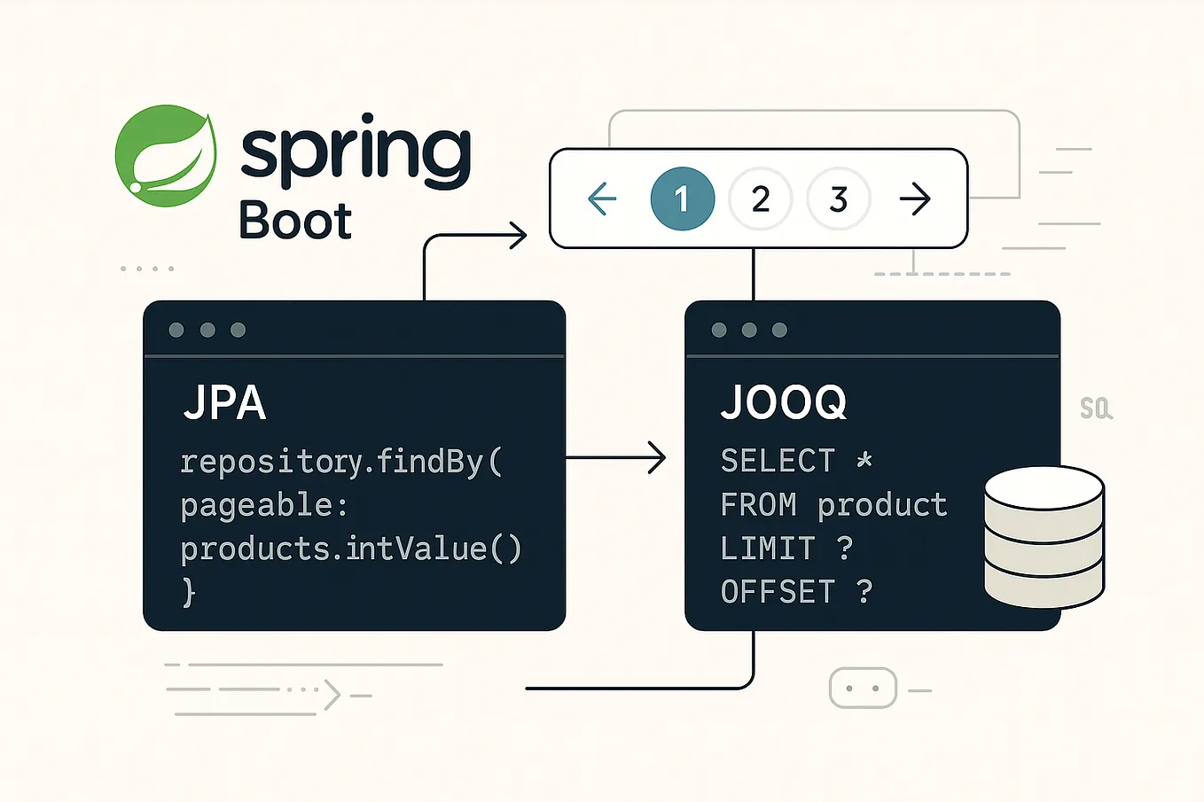Click the pagination back arrow

coord(603,199)
